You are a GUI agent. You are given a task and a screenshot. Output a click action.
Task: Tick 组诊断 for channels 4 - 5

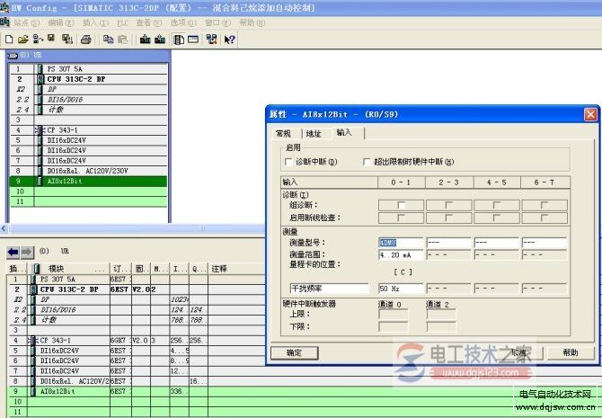tap(496, 206)
